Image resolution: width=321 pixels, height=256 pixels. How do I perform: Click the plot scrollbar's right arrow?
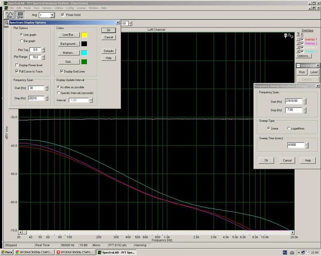click(x=293, y=232)
